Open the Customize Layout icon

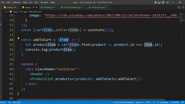[167, 2]
